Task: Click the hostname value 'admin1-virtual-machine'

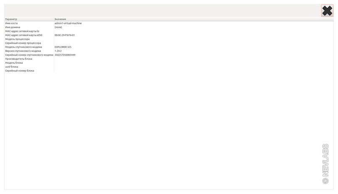Action: click(x=68, y=23)
